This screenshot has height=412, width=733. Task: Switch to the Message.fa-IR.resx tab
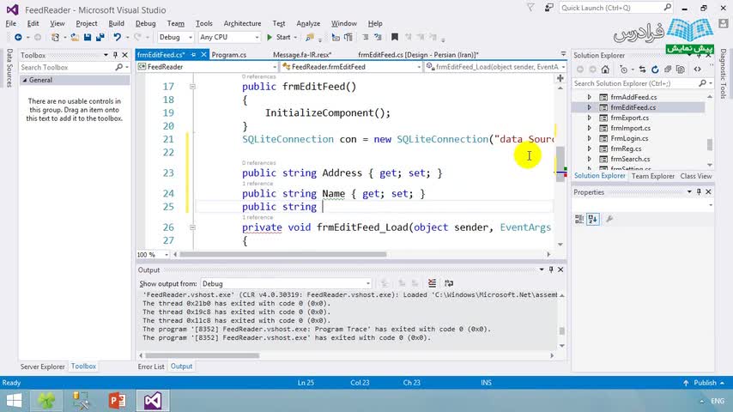pos(302,55)
